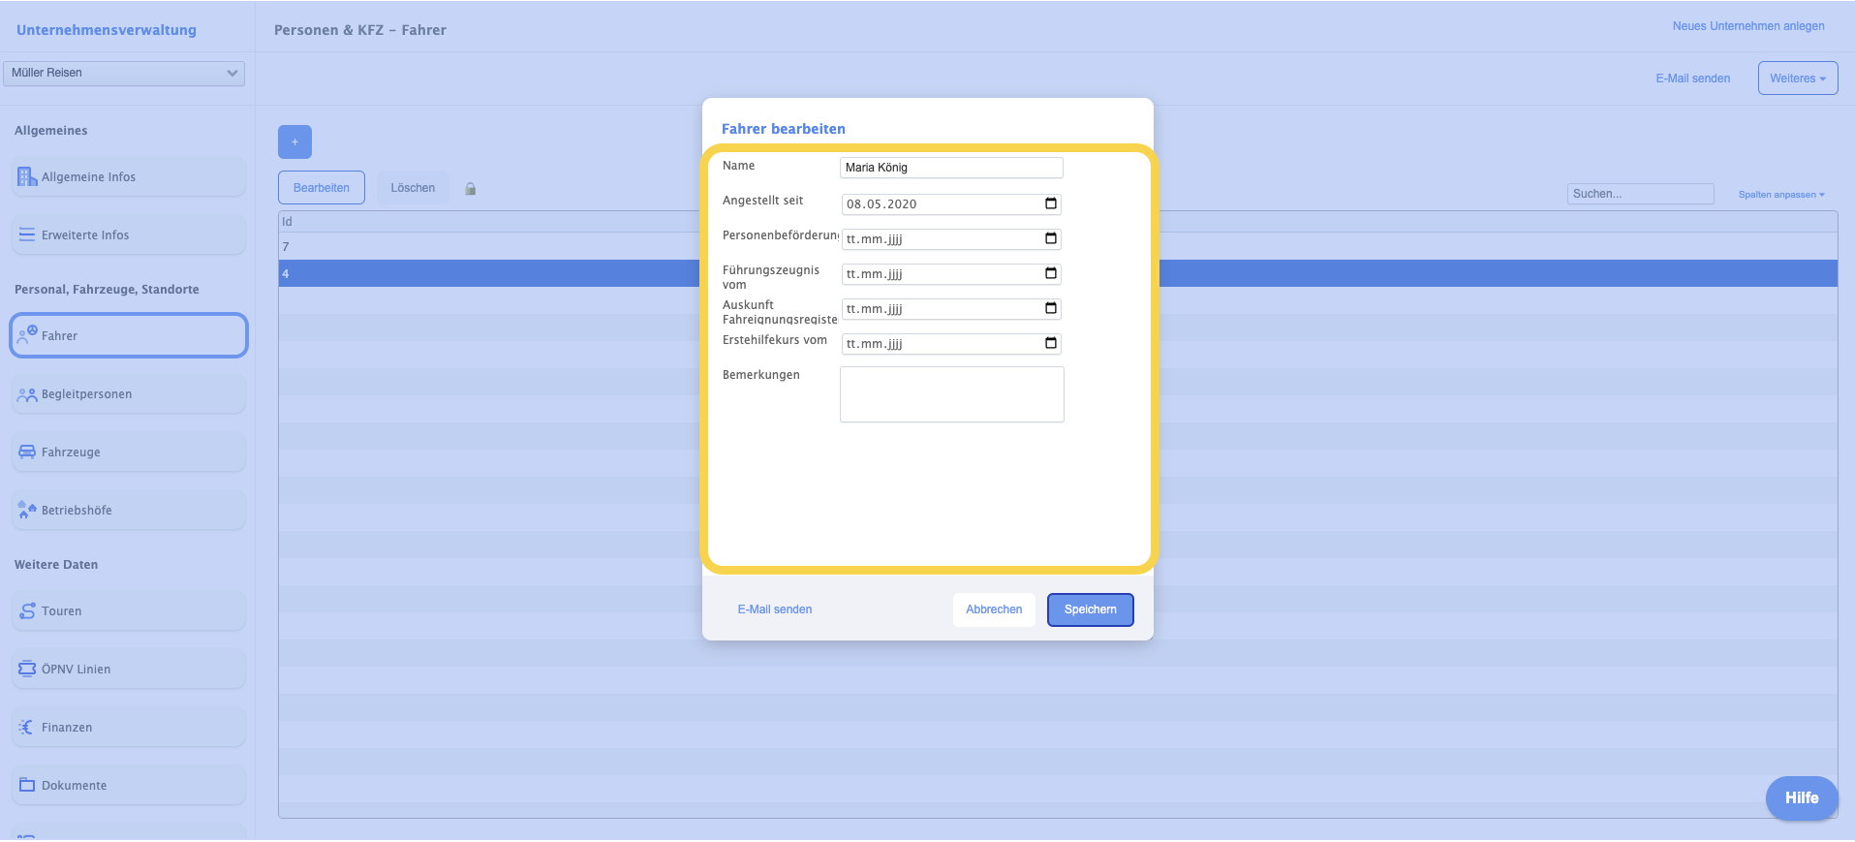Viewport: 1855px width, 842px height.
Task: Click the Fahrzeuge car icon
Action: (x=27, y=452)
